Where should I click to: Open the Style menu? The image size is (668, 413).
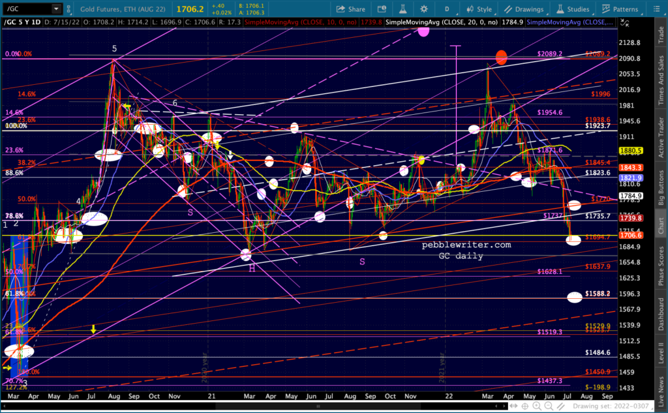(479, 9)
